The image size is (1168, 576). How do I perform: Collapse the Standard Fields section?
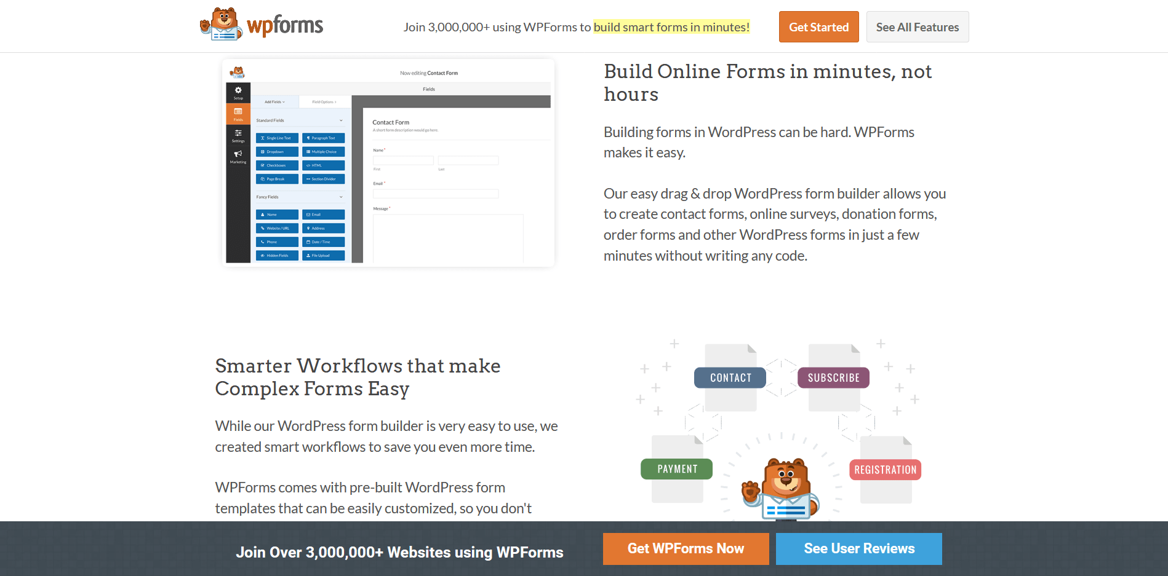[341, 120]
